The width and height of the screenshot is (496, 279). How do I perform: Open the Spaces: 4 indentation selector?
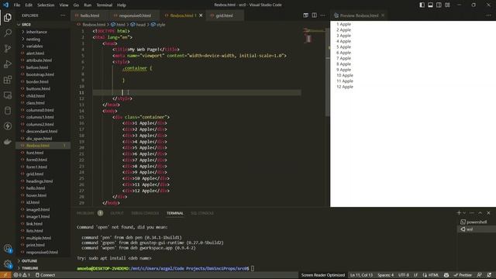[x=386, y=275]
